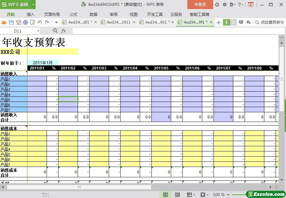
Task: Open the 公式 ribbon tab
Action: [73, 14]
